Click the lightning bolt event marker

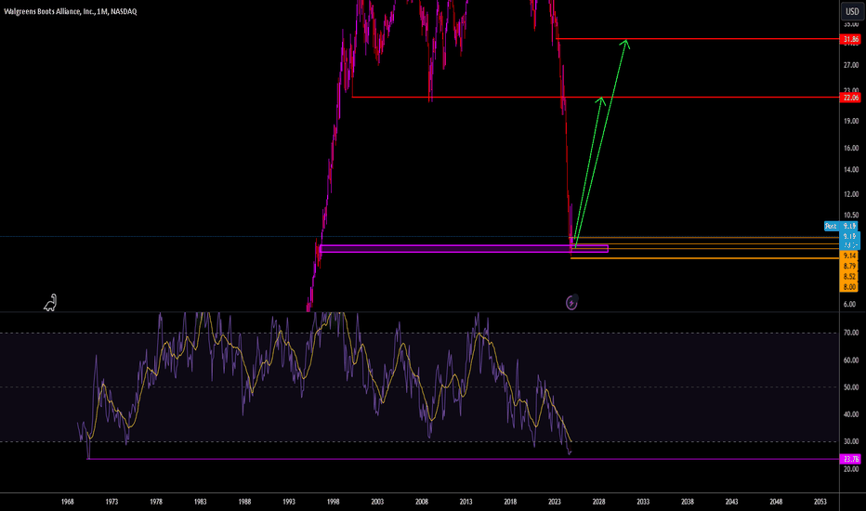pyautogui.click(x=571, y=303)
